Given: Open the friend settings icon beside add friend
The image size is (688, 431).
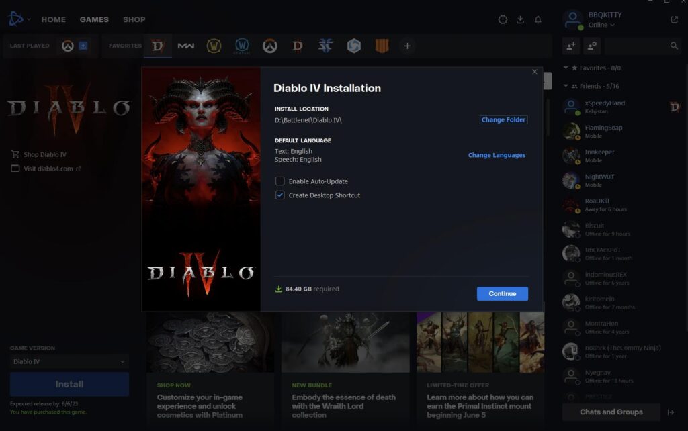Looking at the screenshot, I should tap(592, 46).
